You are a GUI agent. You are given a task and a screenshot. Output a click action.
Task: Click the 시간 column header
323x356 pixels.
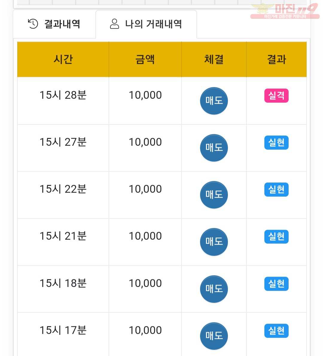click(63, 60)
